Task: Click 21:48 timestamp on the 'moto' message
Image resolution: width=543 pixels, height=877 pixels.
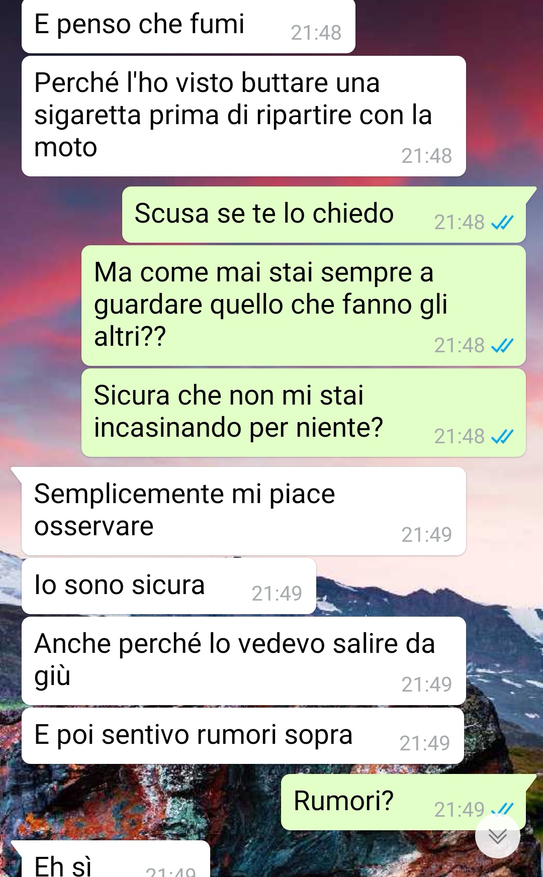Action: coord(427,156)
